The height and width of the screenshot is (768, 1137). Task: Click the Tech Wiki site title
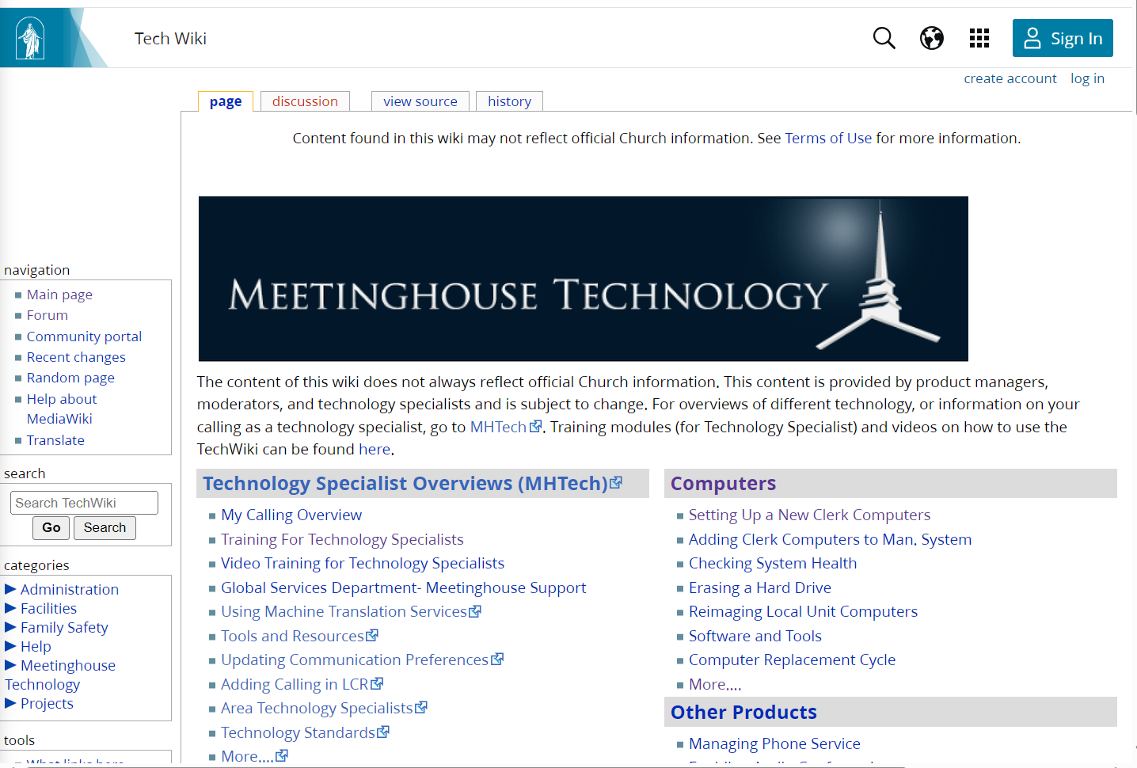(x=170, y=38)
